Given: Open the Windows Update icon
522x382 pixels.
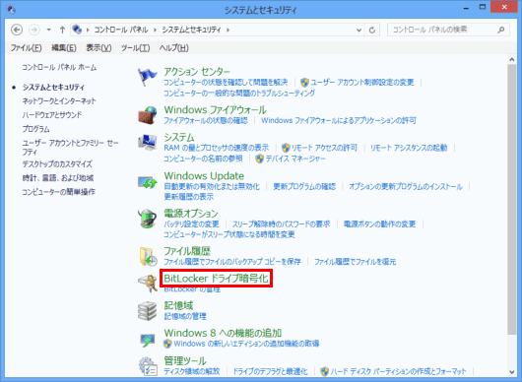Looking at the screenshot, I should coord(147,182).
